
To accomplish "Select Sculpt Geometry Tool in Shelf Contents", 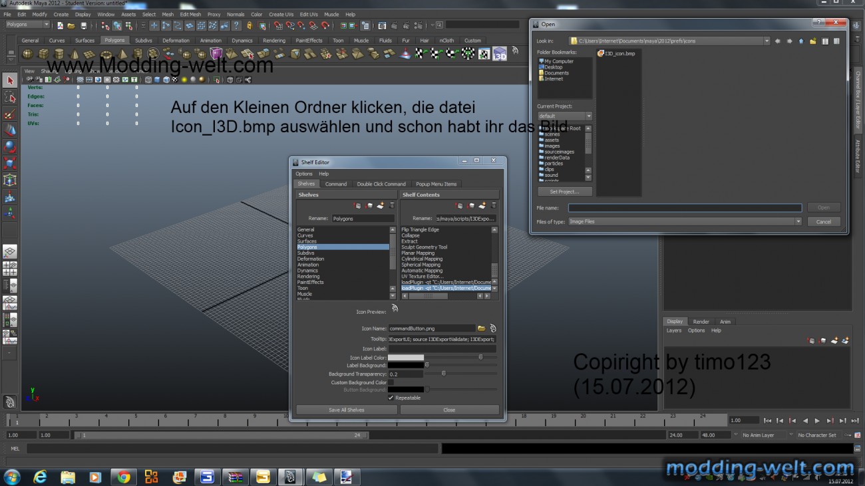I will 425,247.
